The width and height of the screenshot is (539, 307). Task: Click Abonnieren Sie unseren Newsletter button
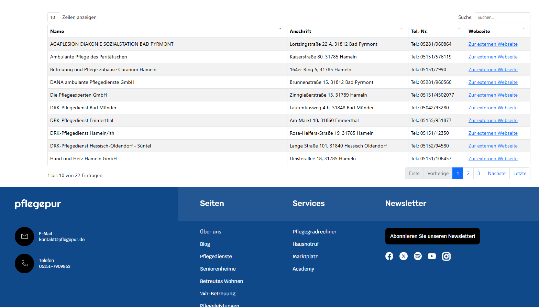tap(432, 236)
